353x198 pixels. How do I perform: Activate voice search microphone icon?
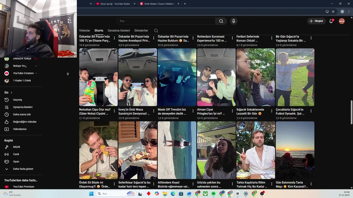tap(234, 21)
